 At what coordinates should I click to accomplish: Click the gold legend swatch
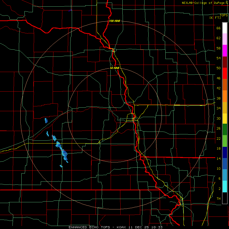point(225,108)
